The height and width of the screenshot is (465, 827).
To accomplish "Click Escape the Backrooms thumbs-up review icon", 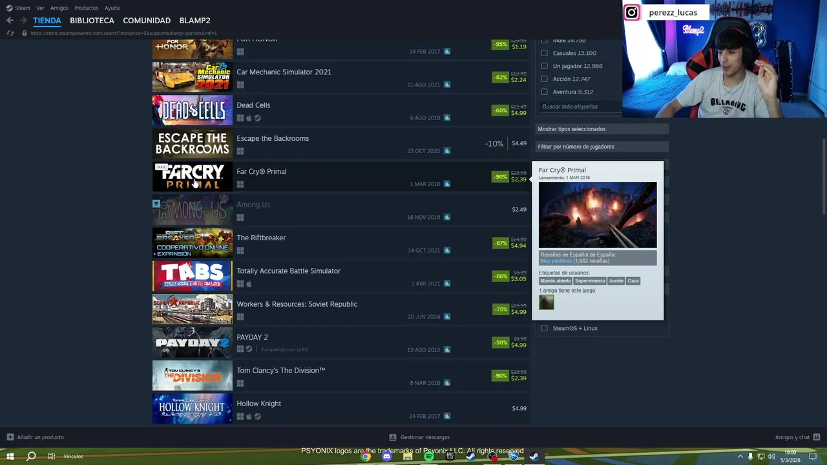I will pos(446,151).
